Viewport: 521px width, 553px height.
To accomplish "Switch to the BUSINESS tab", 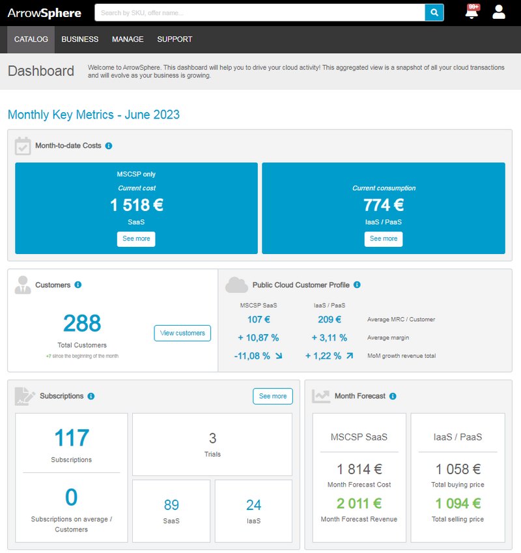I will pyautogui.click(x=79, y=39).
